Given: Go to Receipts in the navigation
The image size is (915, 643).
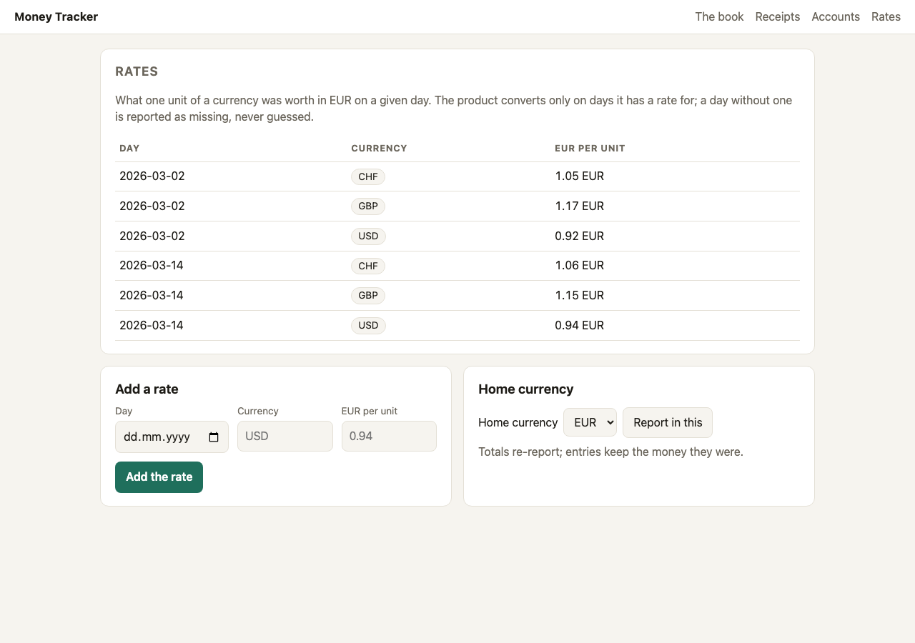Looking at the screenshot, I should pos(778,16).
